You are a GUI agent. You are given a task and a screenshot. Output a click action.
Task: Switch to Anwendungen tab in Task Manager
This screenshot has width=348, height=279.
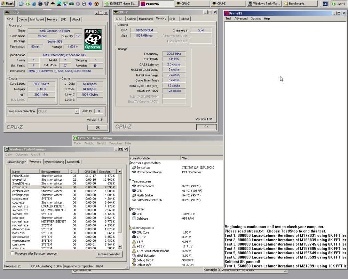[17, 162]
